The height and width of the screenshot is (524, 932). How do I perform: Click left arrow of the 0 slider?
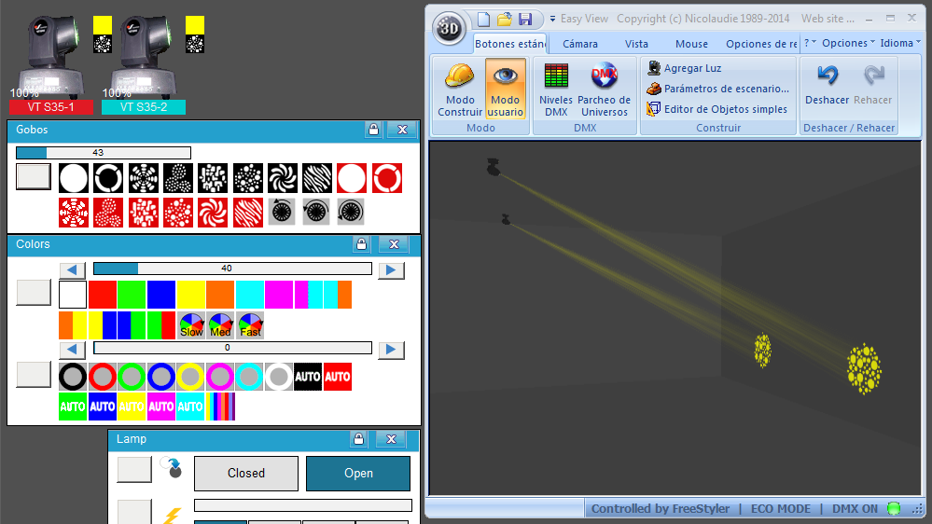(73, 350)
